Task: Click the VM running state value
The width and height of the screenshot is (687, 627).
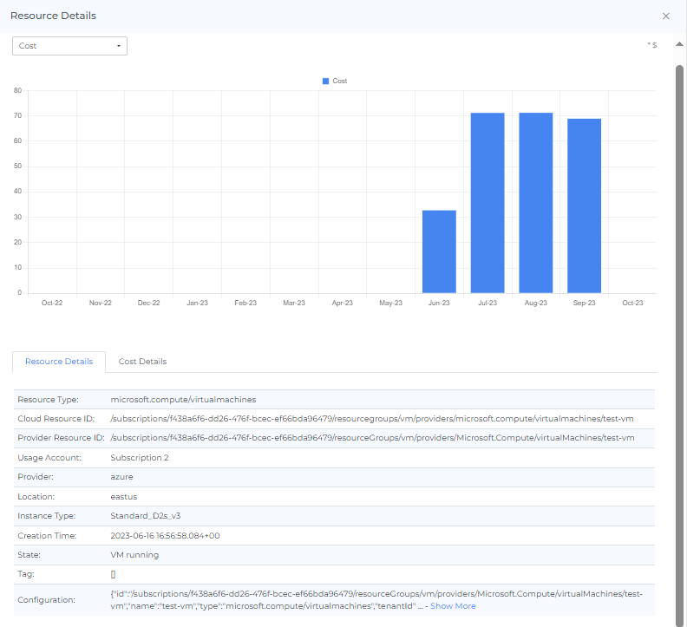Action: (x=134, y=555)
